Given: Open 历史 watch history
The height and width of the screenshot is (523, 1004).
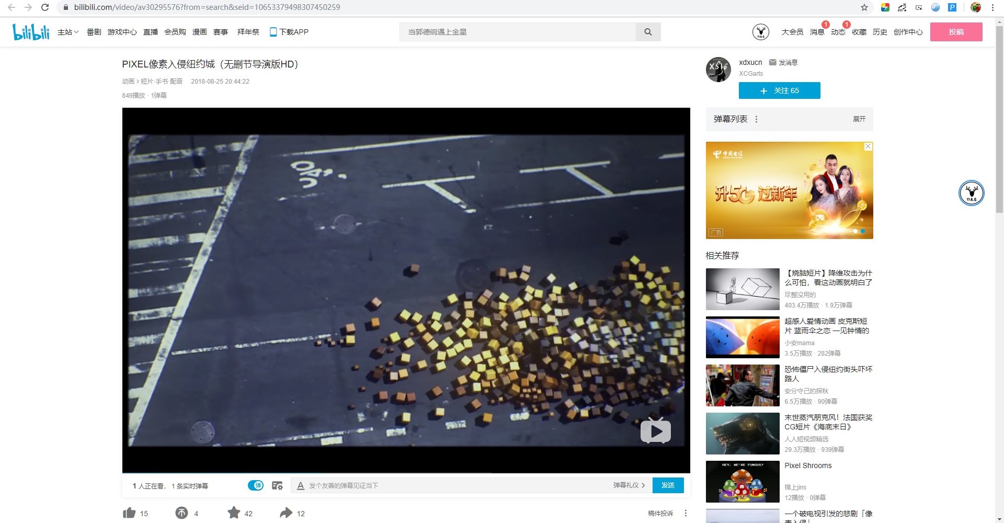Looking at the screenshot, I should tap(880, 32).
